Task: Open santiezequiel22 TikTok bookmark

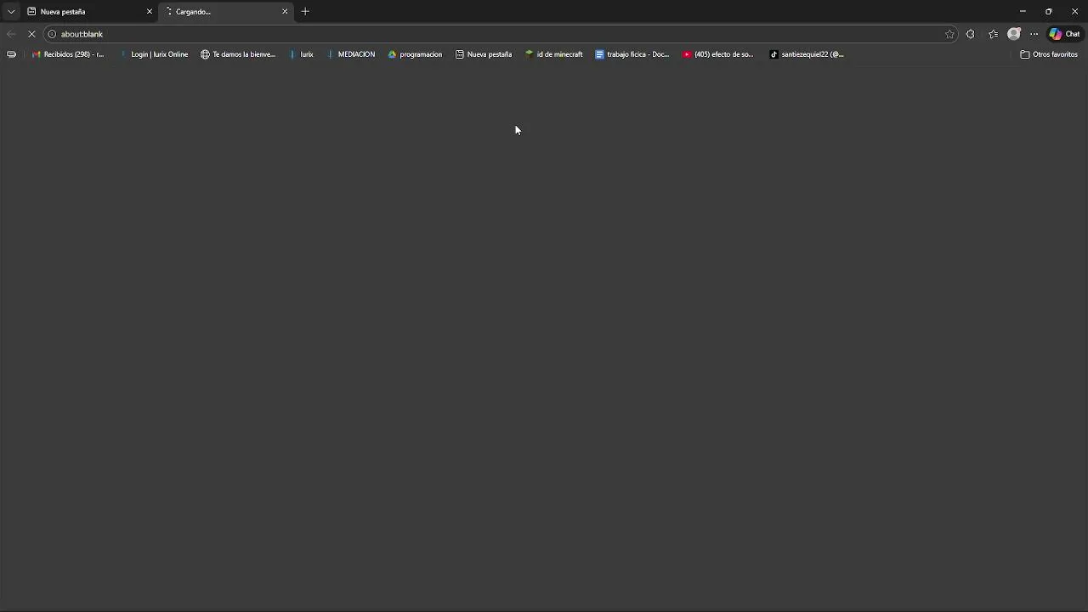Action: tap(807, 54)
